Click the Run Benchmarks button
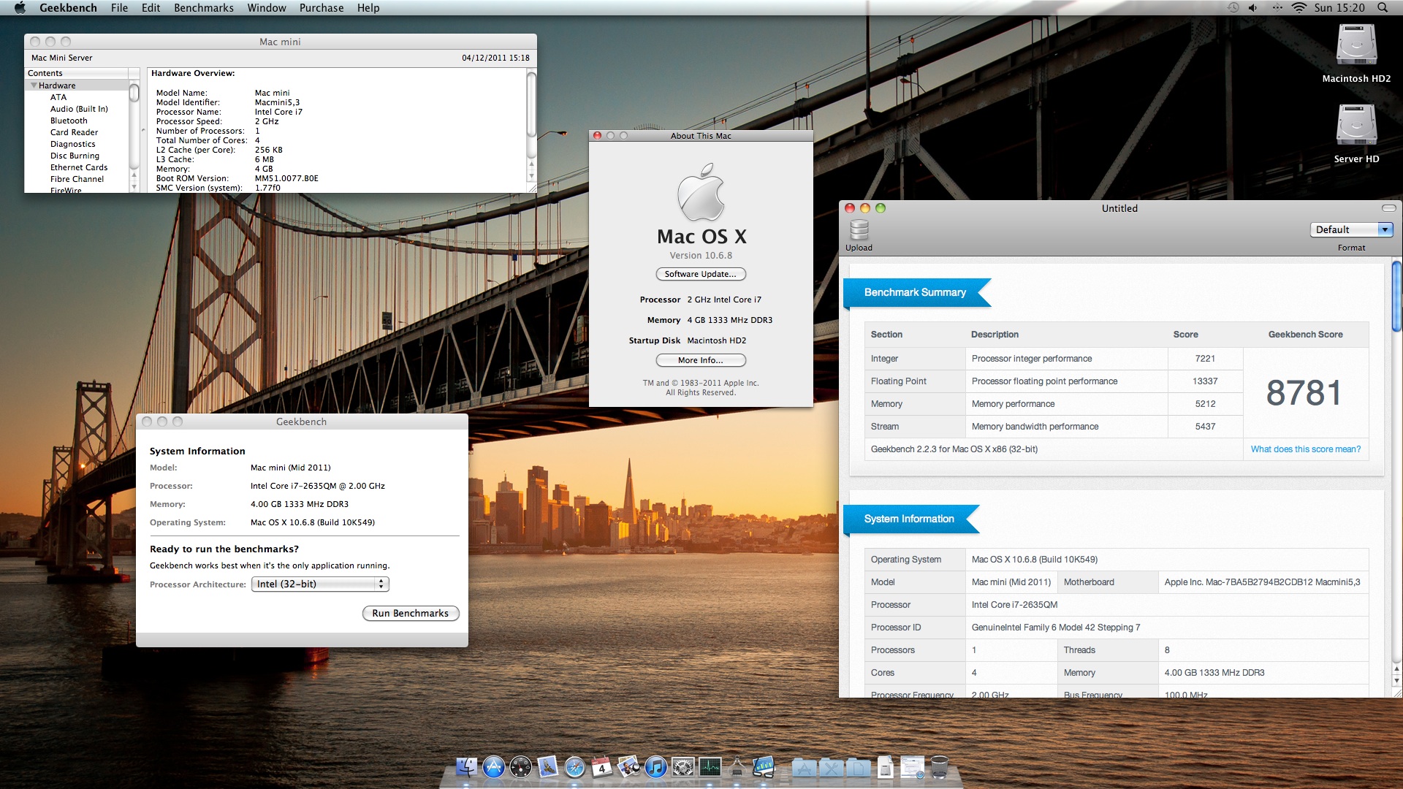Viewport: 1403px width, 789px height. pyautogui.click(x=410, y=613)
